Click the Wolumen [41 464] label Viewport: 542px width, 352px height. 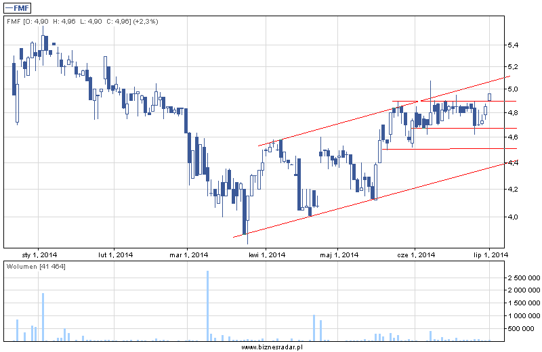[x=36, y=266]
